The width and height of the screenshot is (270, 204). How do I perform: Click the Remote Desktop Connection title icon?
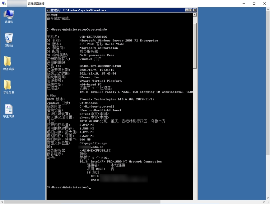4,3
